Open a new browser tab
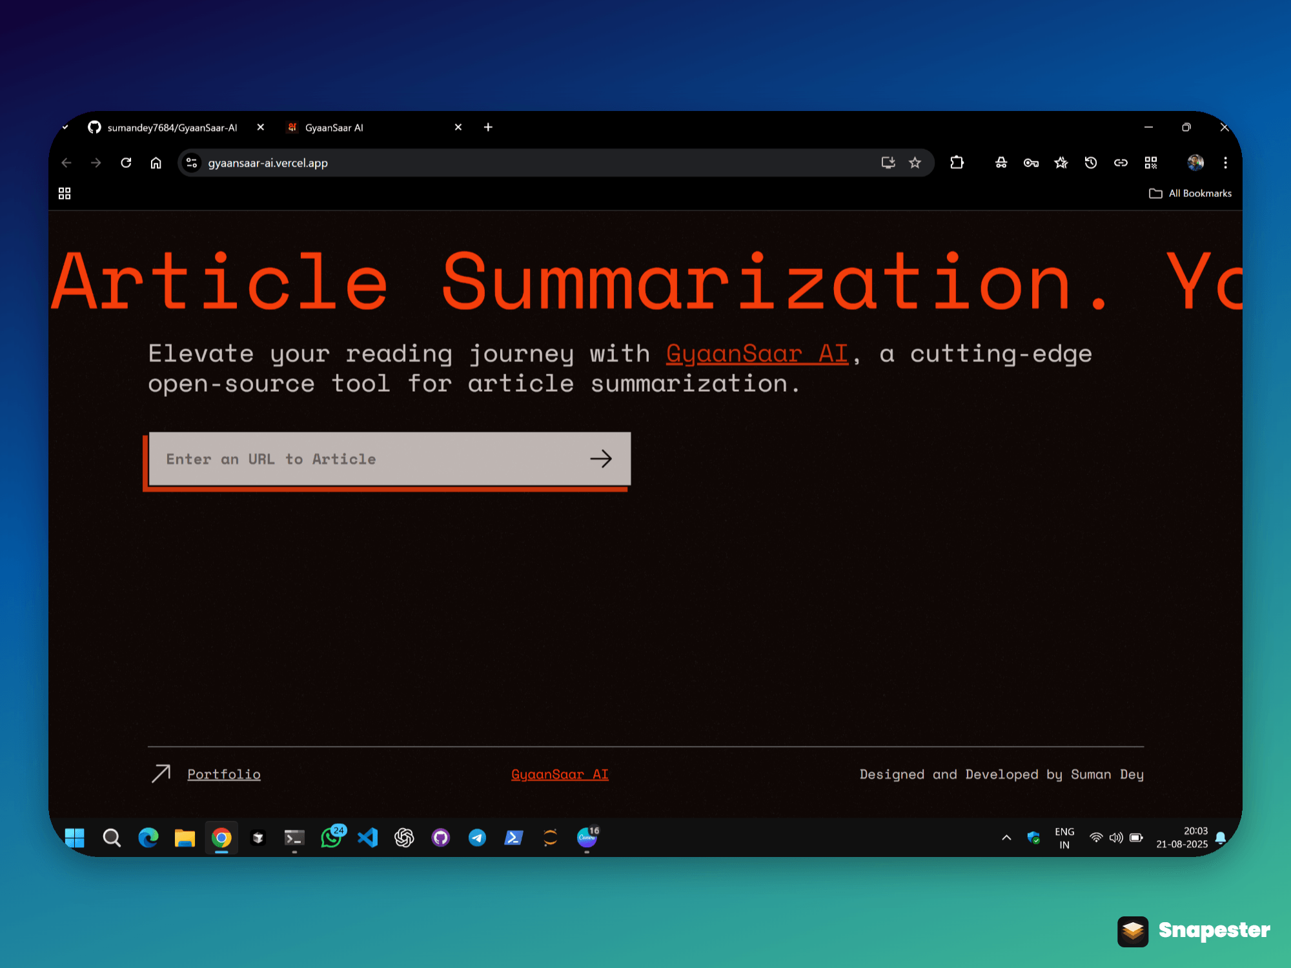 tap(488, 128)
